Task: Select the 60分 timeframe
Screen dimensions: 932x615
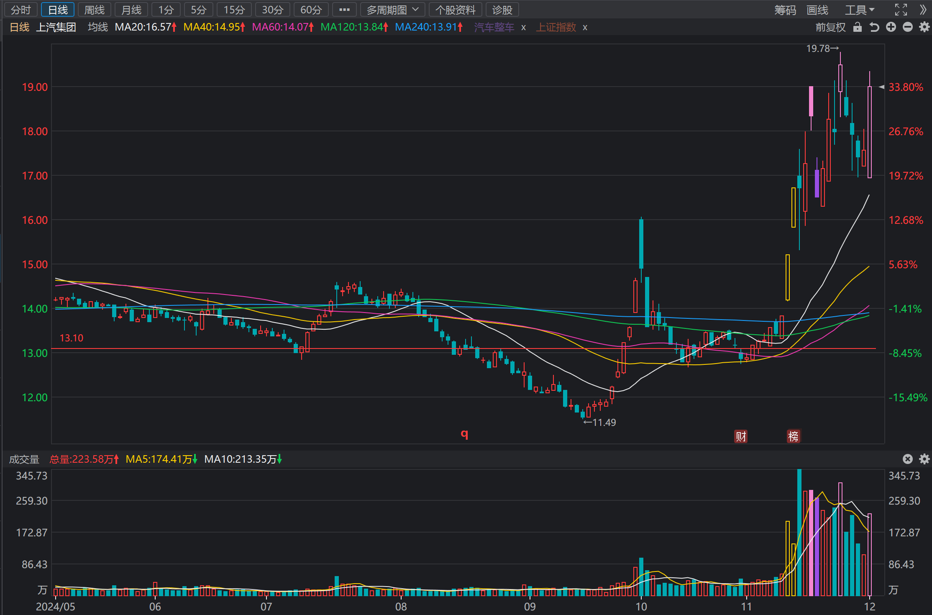Action: tap(311, 10)
